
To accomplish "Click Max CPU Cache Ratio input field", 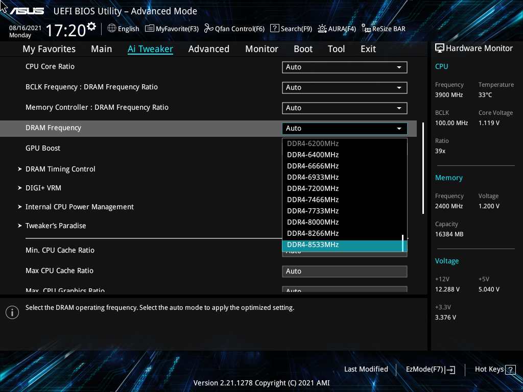I will coord(345,272).
